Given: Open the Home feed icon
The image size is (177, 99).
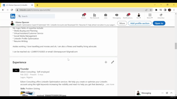Looking at the screenshot, I should click(x=84, y=16).
